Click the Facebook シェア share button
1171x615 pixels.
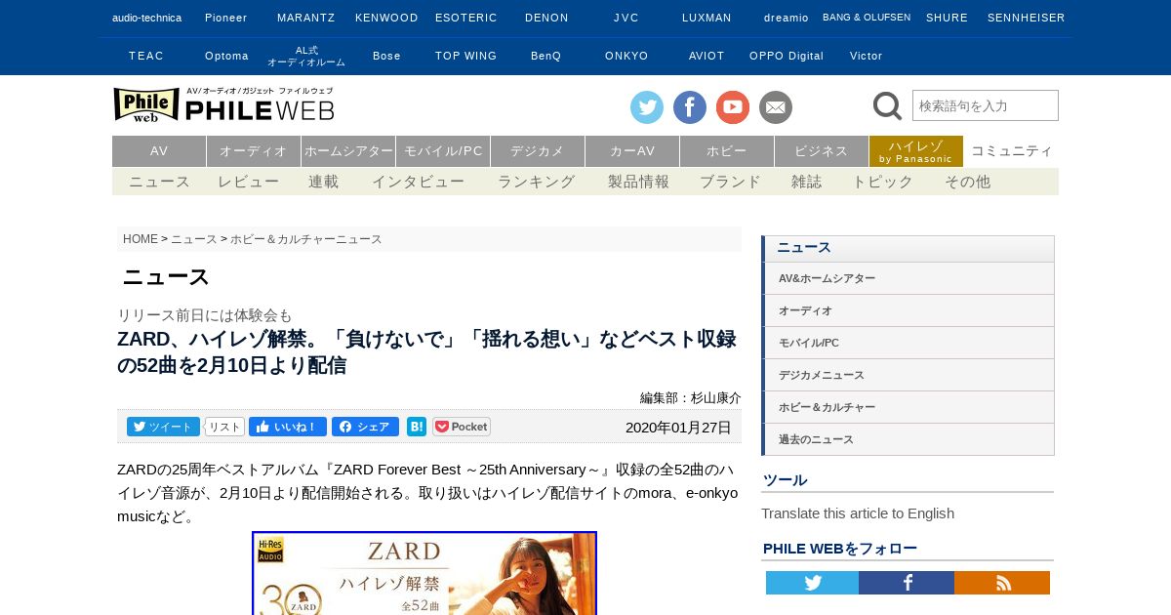pyautogui.click(x=365, y=427)
